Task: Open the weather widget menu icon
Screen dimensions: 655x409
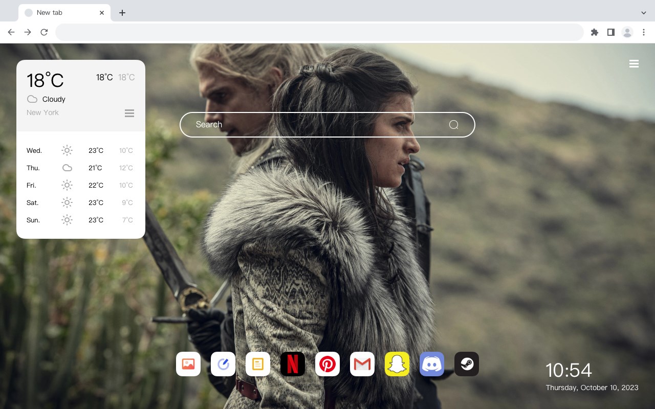Action: 129,113
